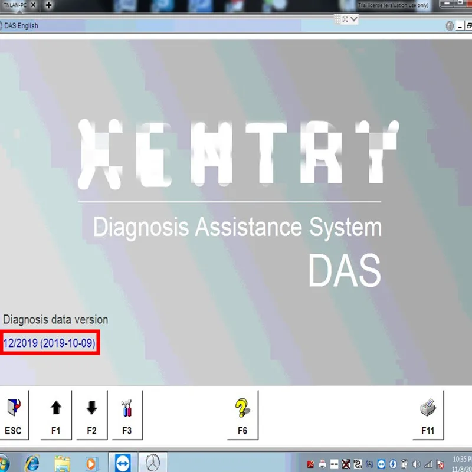Screen dimensions: 472x472
Task: Open TeamViewer from the system tray
Action: click(x=381, y=464)
